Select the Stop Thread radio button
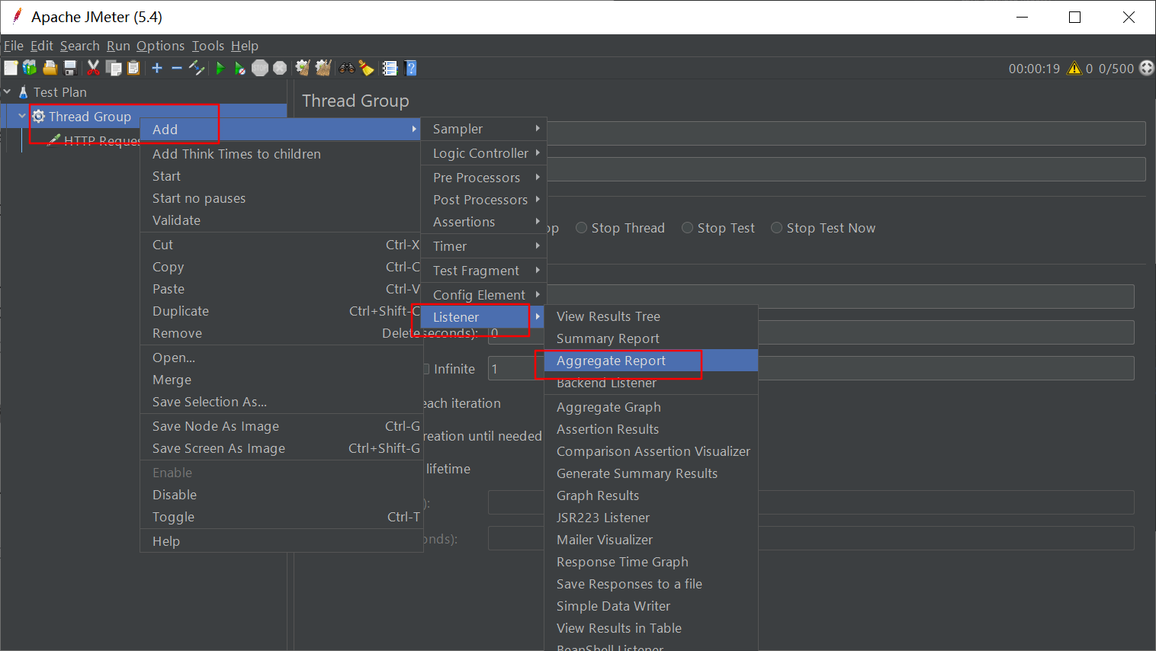Image resolution: width=1156 pixels, height=651 pixels. click(581, 228)
